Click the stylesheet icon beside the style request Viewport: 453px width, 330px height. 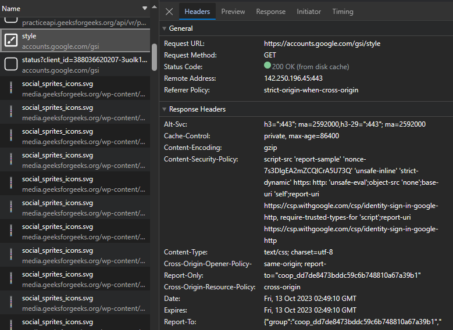11,40
